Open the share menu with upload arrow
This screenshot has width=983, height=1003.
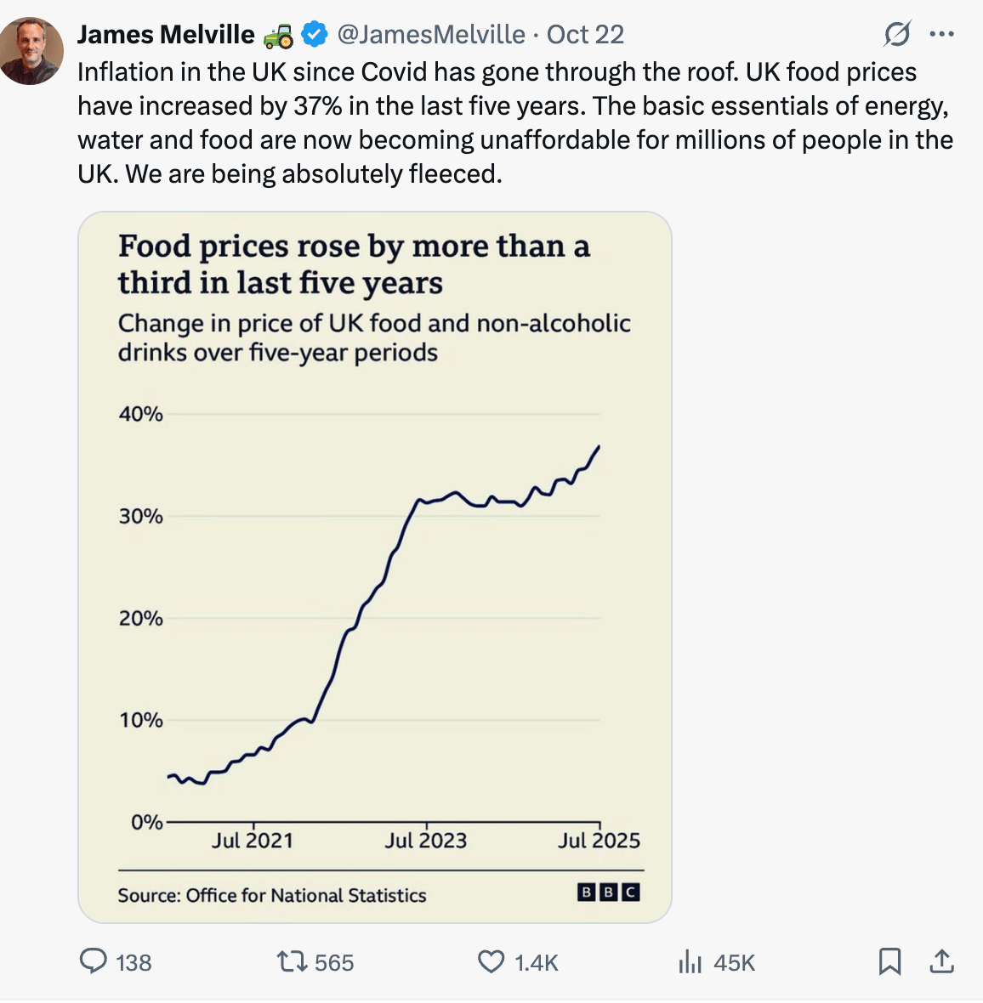(941, 961)
